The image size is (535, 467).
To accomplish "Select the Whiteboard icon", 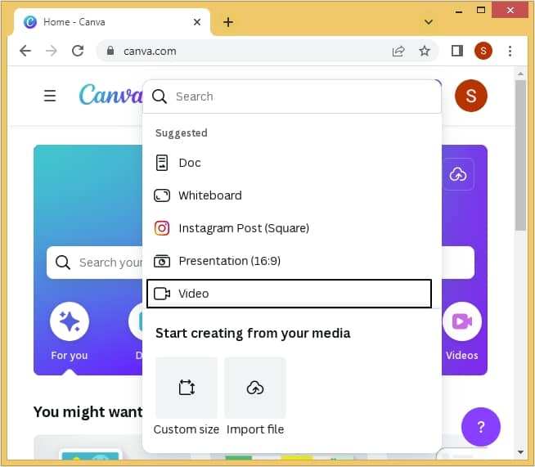I will tap(162, 195).
